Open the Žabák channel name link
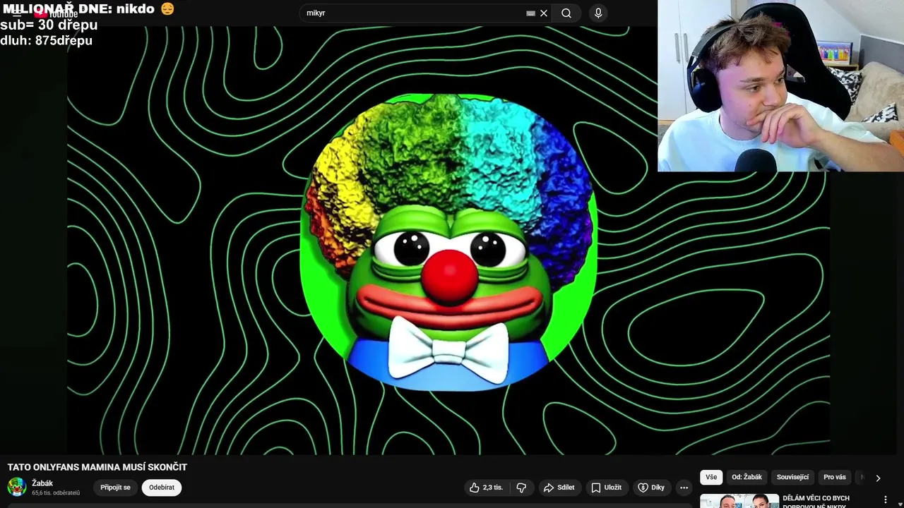The height and width of the screenshot is (508, 904). click(42, 483)
